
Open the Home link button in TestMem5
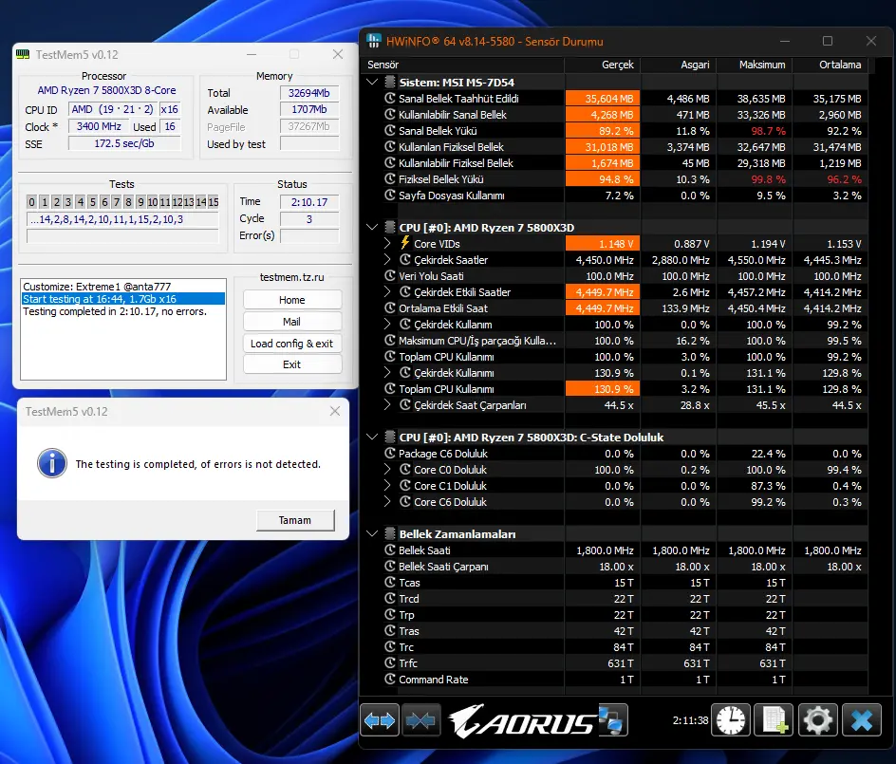pos(292,300)
